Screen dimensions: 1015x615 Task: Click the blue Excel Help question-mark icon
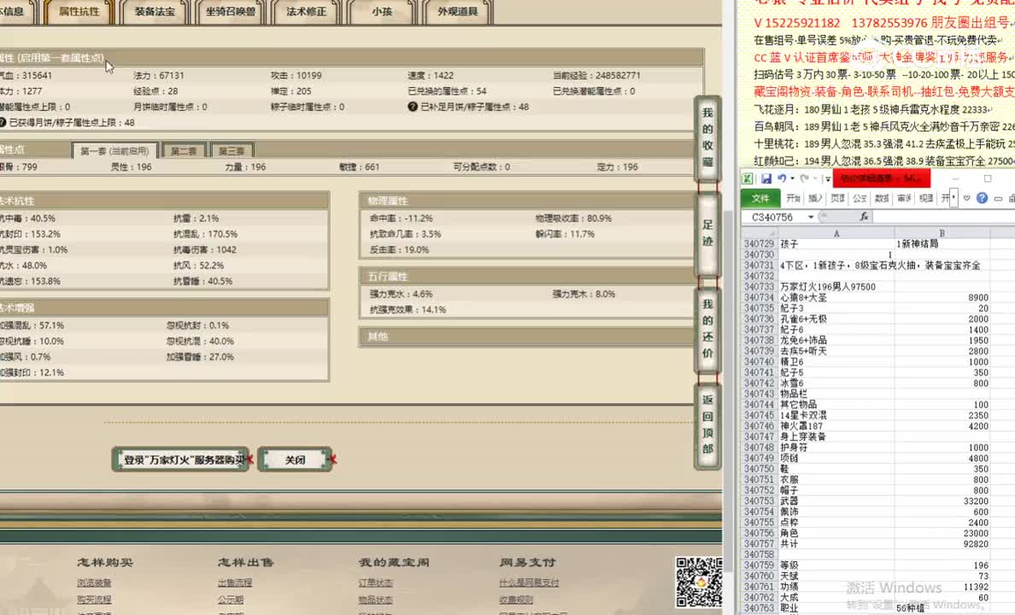click(981, 197)
